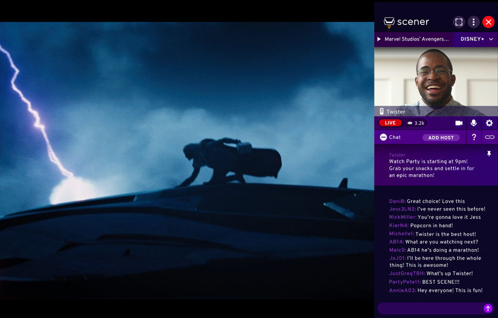Click the Scener couch logo
The width and height of the screenshot is (498, 318).
tap(389, 22)
